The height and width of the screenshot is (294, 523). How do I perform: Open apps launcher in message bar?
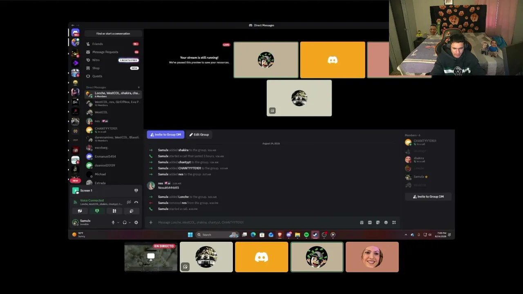pyautogui.click(x=394, y=223)
